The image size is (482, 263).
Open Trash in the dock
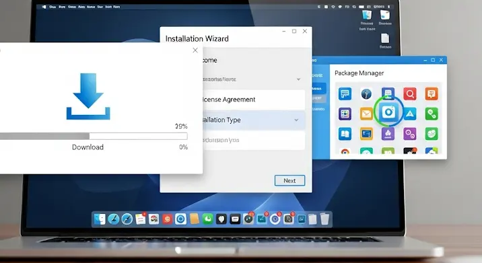tap(324, 219)
